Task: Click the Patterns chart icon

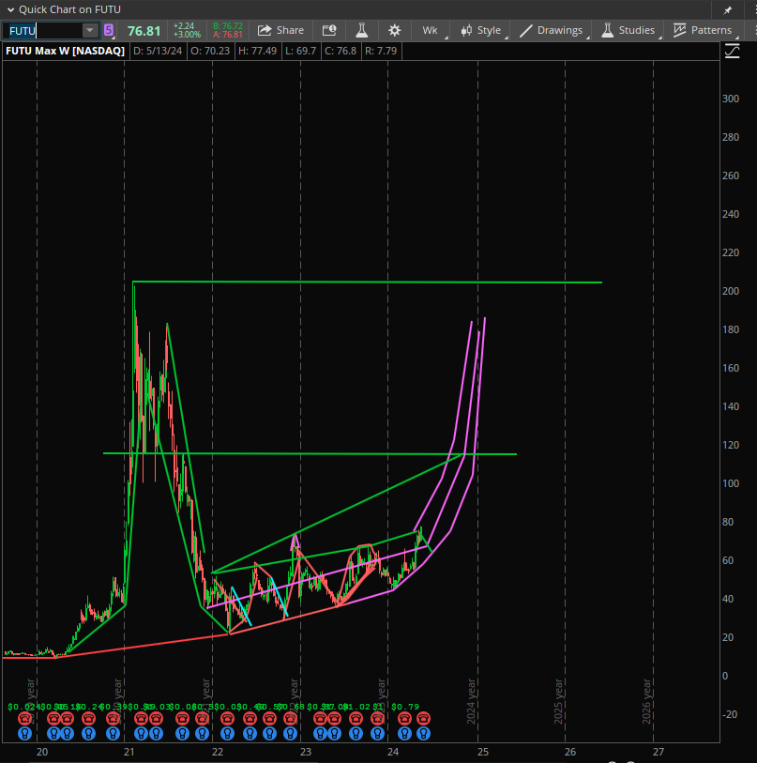Action: 679,30
